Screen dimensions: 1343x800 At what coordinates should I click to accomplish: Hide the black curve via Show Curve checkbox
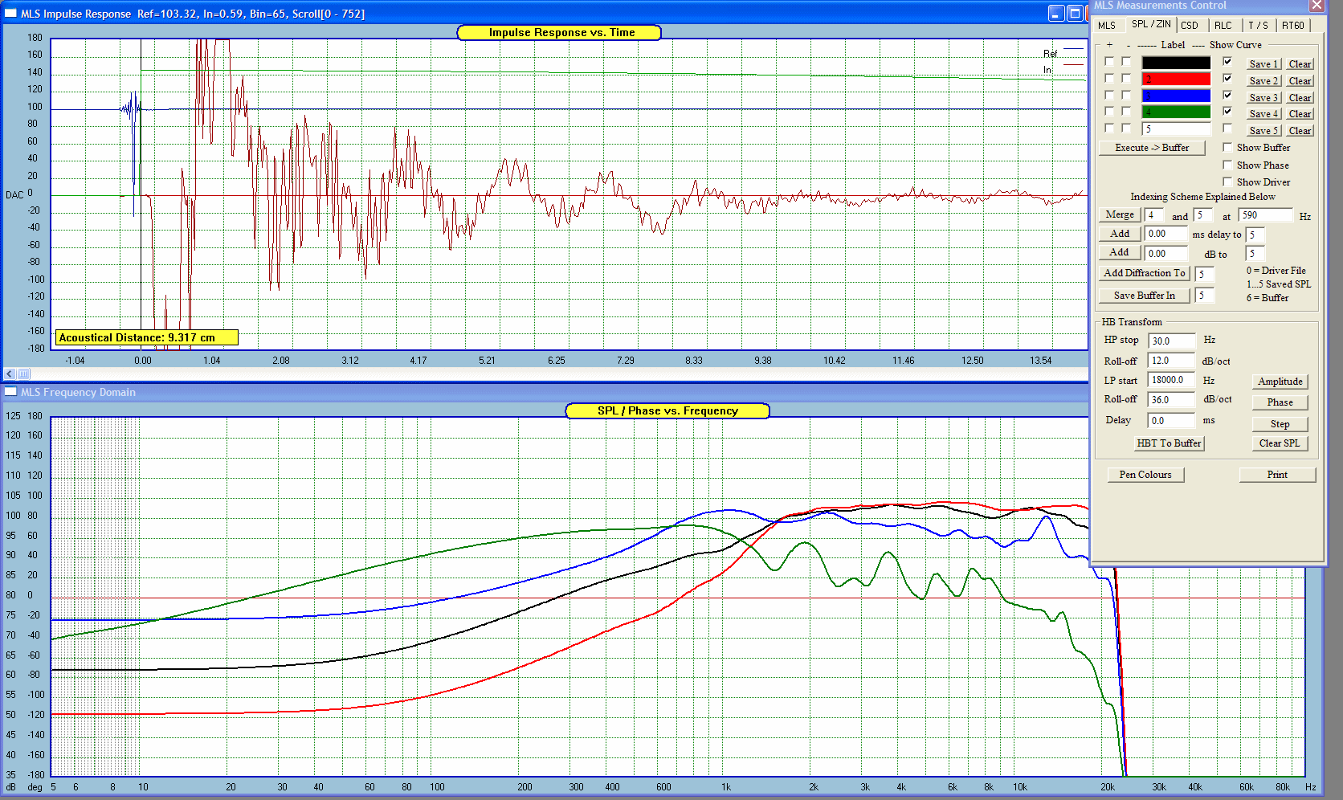coord(1227,62)
